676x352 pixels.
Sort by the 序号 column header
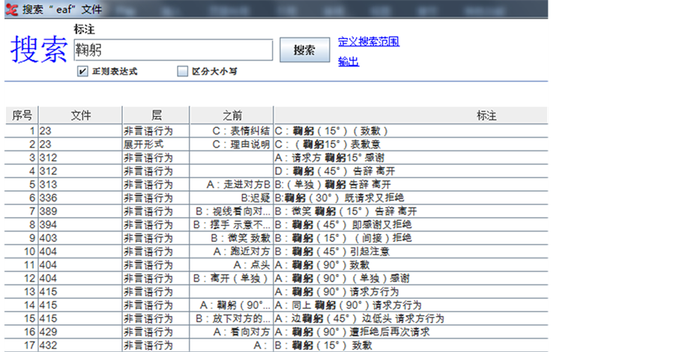click(21, 115)
